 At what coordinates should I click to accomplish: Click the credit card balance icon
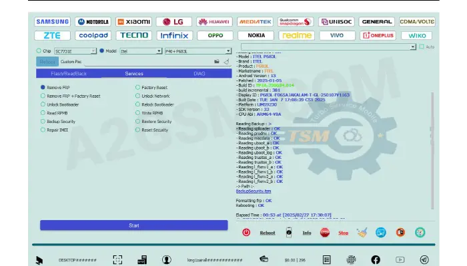[x=264, y=259]
